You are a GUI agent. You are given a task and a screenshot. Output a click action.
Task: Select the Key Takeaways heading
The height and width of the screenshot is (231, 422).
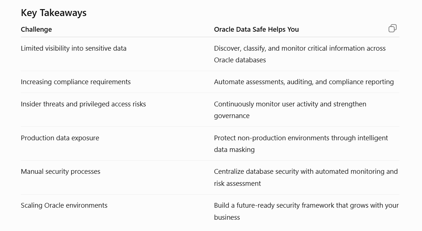[x=54, y=13]
